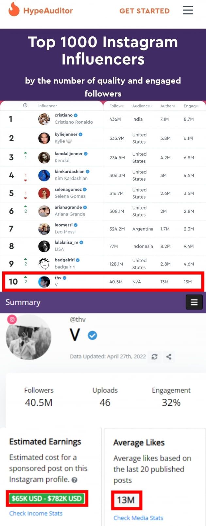Open Check Media Stats link

(138, 518)
